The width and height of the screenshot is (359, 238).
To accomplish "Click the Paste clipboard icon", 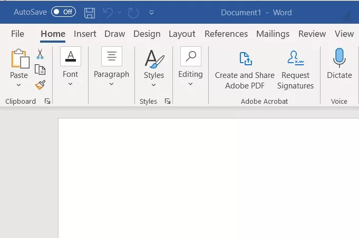I will 20,58.
